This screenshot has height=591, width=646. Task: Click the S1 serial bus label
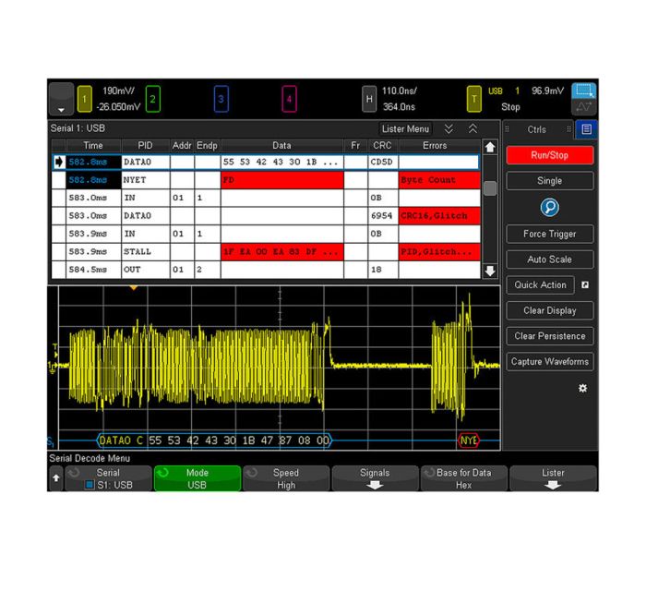click(51, 441)
